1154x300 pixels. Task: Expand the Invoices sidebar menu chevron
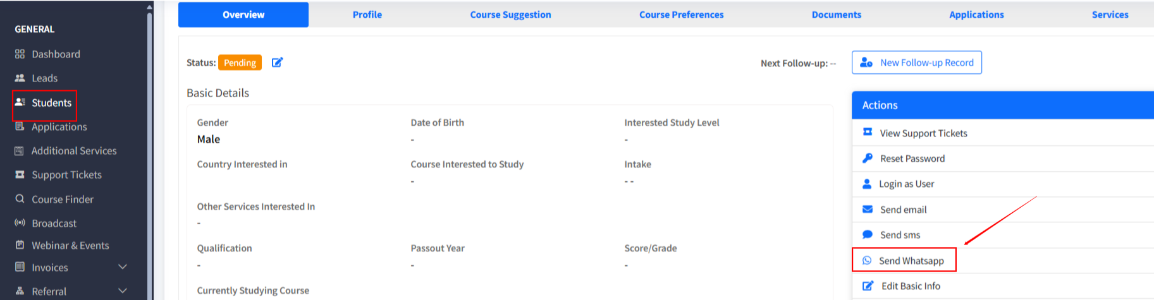[x=123, y=267]
